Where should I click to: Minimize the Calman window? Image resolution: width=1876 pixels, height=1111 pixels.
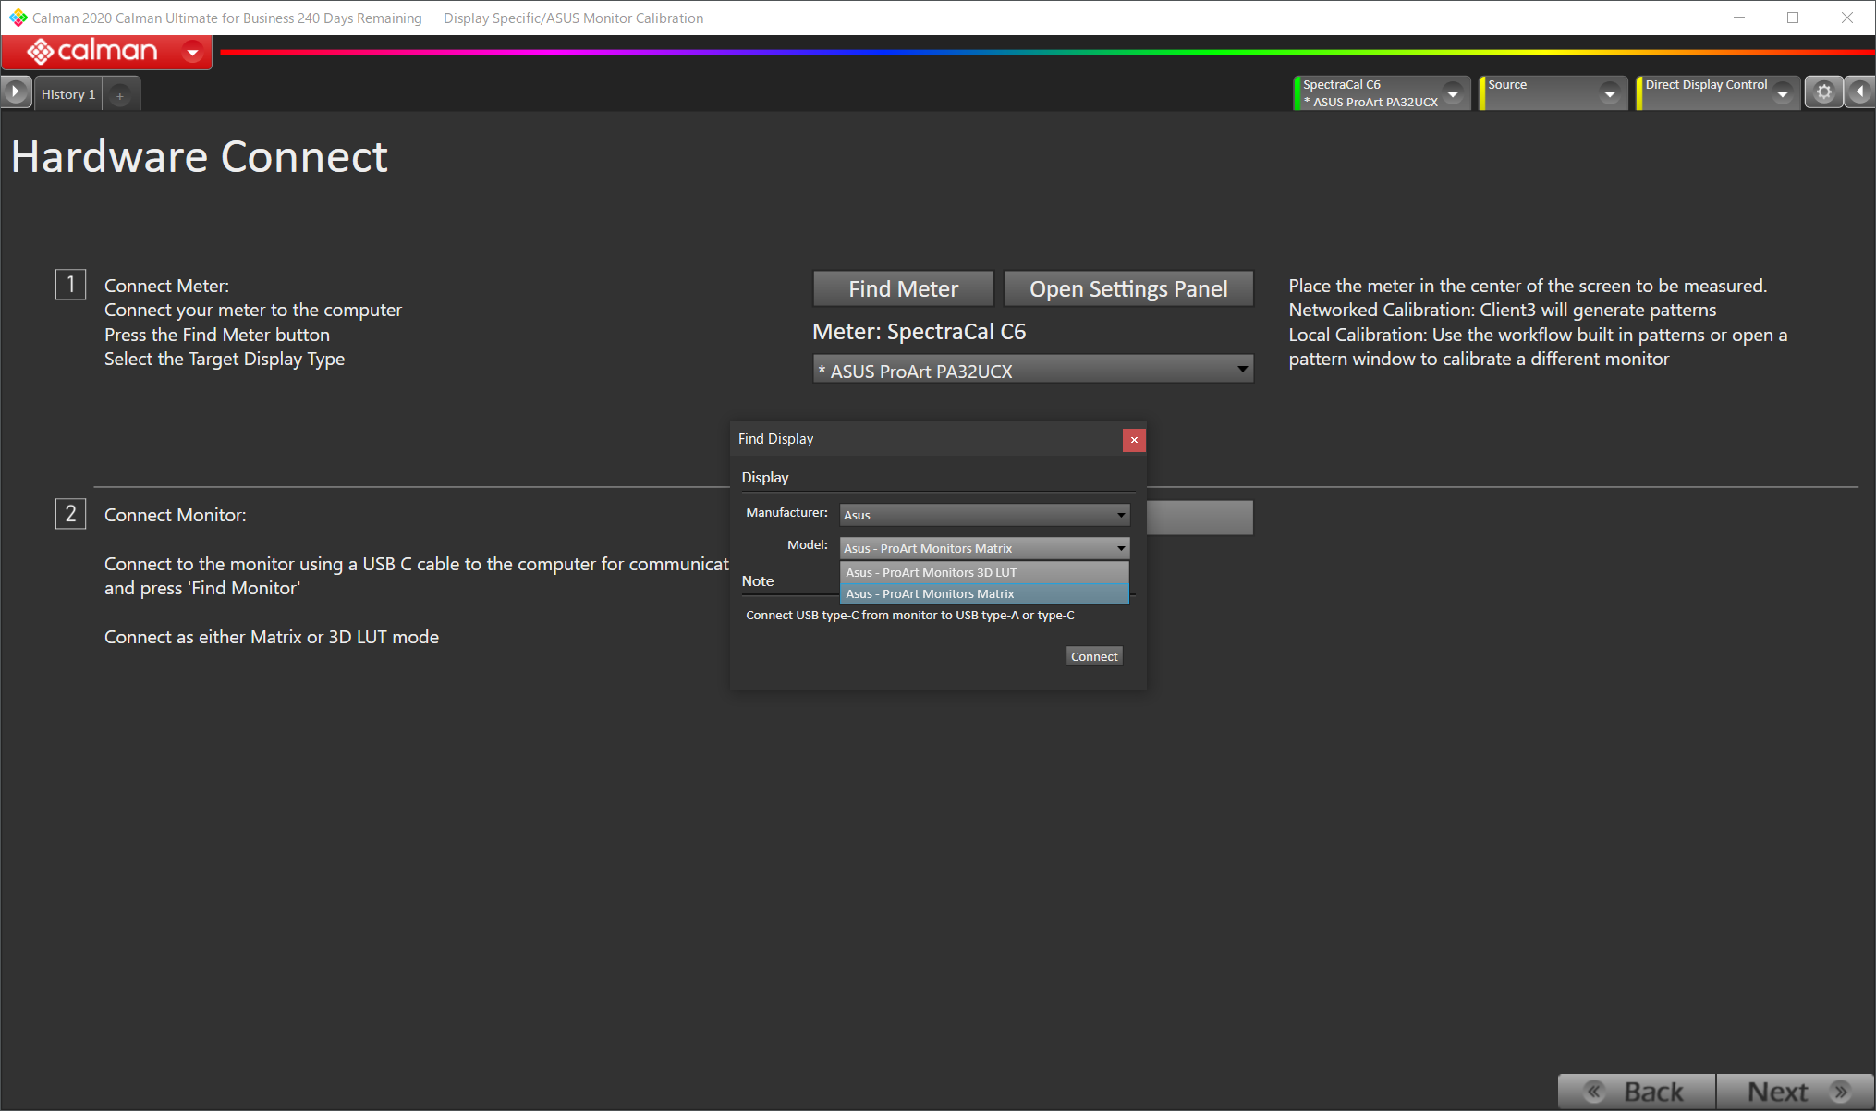[x=1738, y=18]
